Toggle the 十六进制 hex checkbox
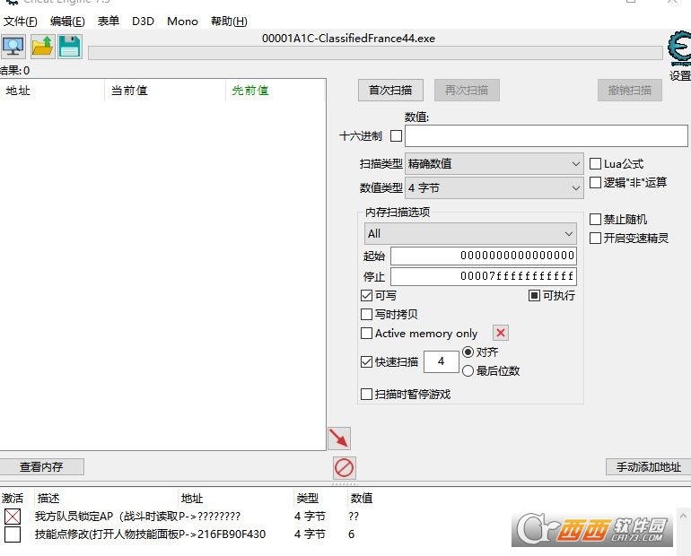The image size is (691, 556). point(396,135)
